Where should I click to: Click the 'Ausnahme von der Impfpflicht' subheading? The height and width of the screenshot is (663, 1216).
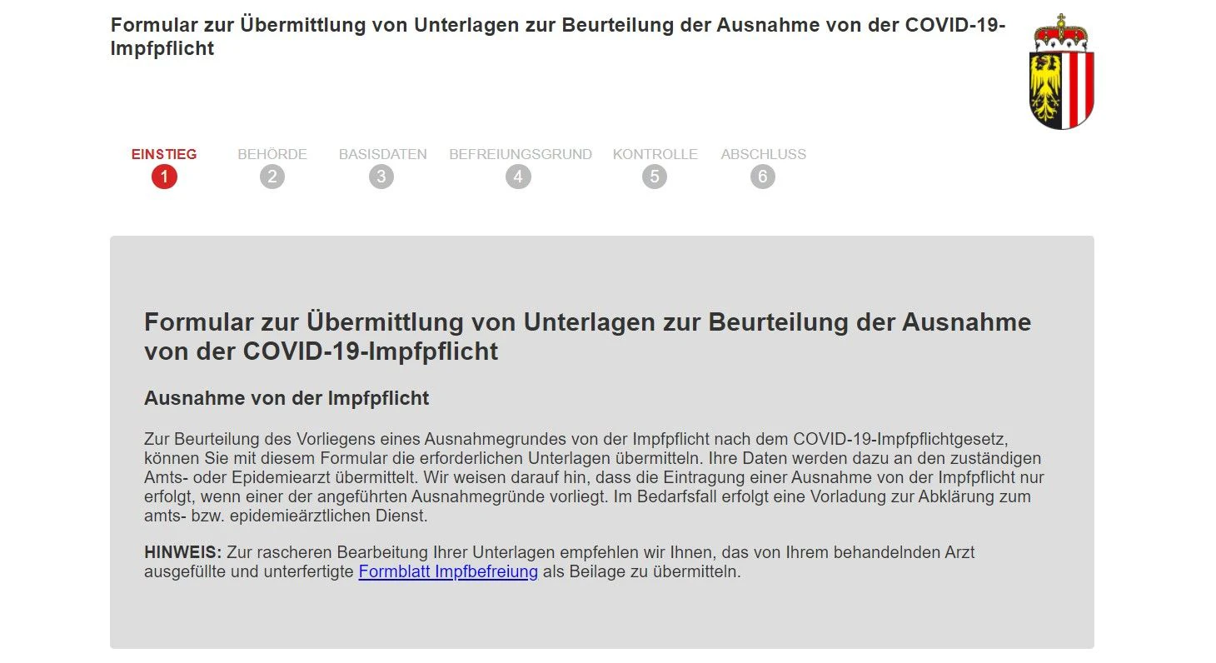point(287,398)
